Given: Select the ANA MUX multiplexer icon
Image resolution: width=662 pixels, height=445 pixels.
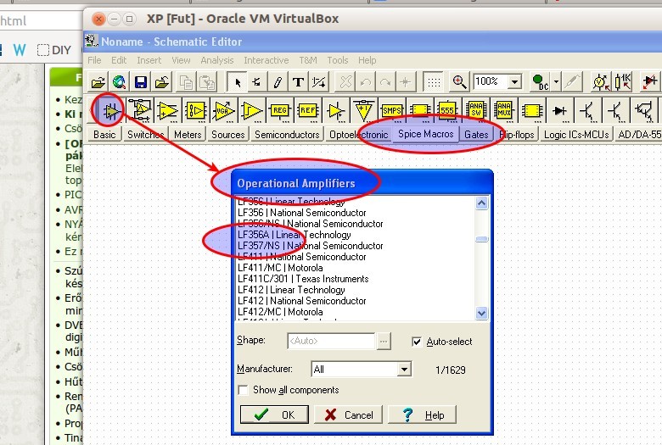Looking at the screenshot, I should coord(503,111).
